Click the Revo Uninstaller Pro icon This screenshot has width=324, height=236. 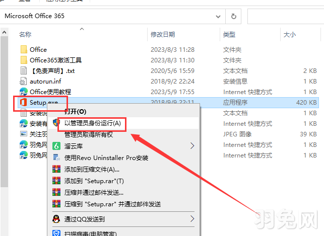tap(56, 158)
